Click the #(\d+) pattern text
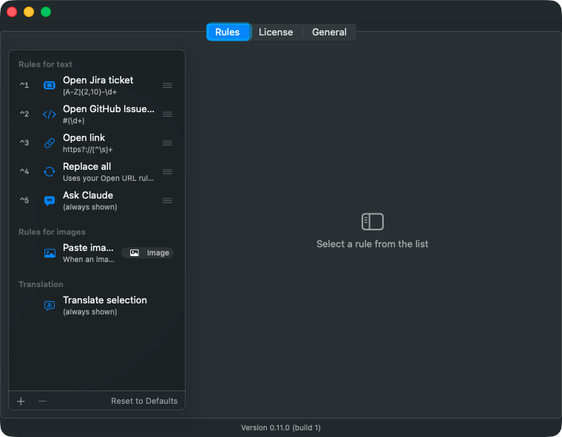The image size is (562, 437). point(74,121)
